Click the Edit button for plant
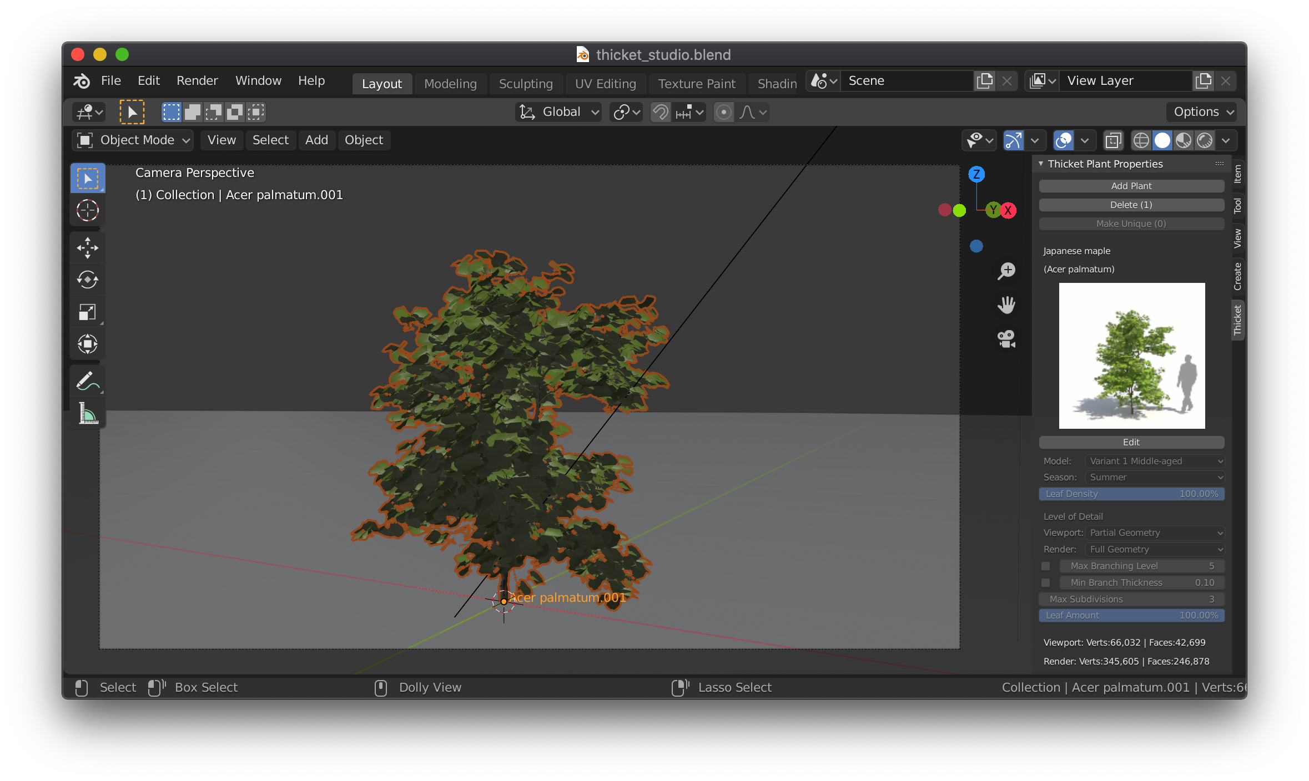The height and width of the screenshot is (781, 1309). tap(1131, 442)
